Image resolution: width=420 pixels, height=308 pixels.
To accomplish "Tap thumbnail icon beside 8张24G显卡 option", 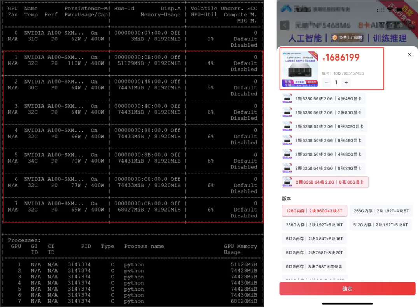I will [287, 168].
